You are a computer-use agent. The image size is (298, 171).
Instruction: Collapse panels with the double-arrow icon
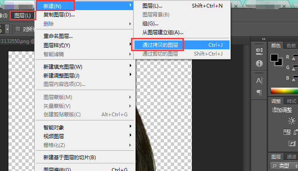click(263, 39)
